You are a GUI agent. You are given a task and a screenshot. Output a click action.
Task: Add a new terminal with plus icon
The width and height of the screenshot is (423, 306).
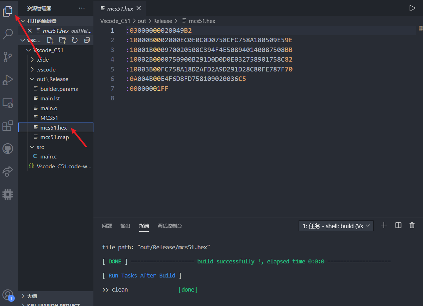tap(384, 225)
